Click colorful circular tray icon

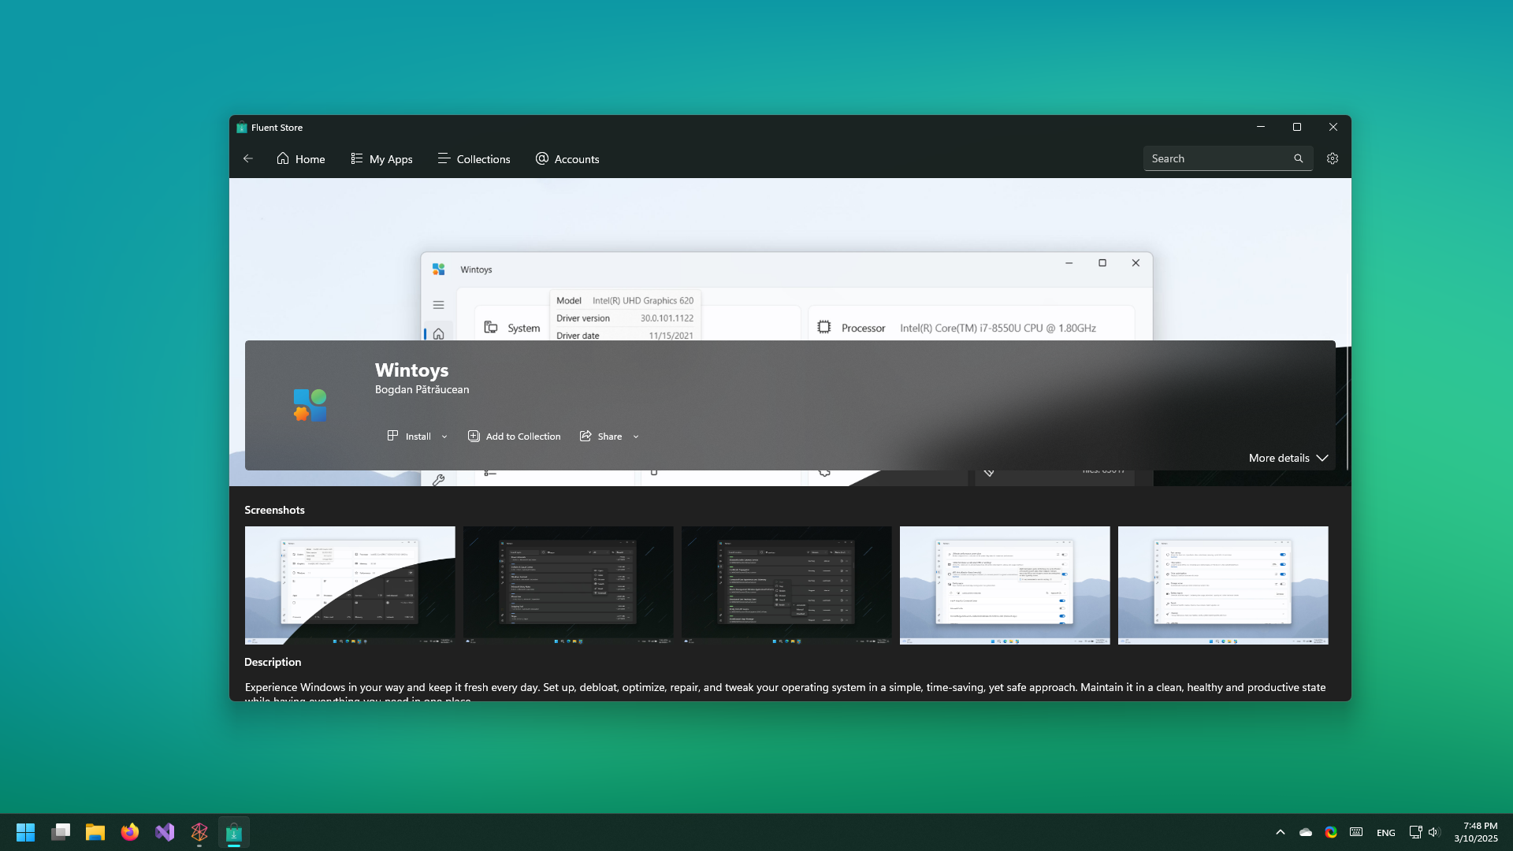[1331, 832]
